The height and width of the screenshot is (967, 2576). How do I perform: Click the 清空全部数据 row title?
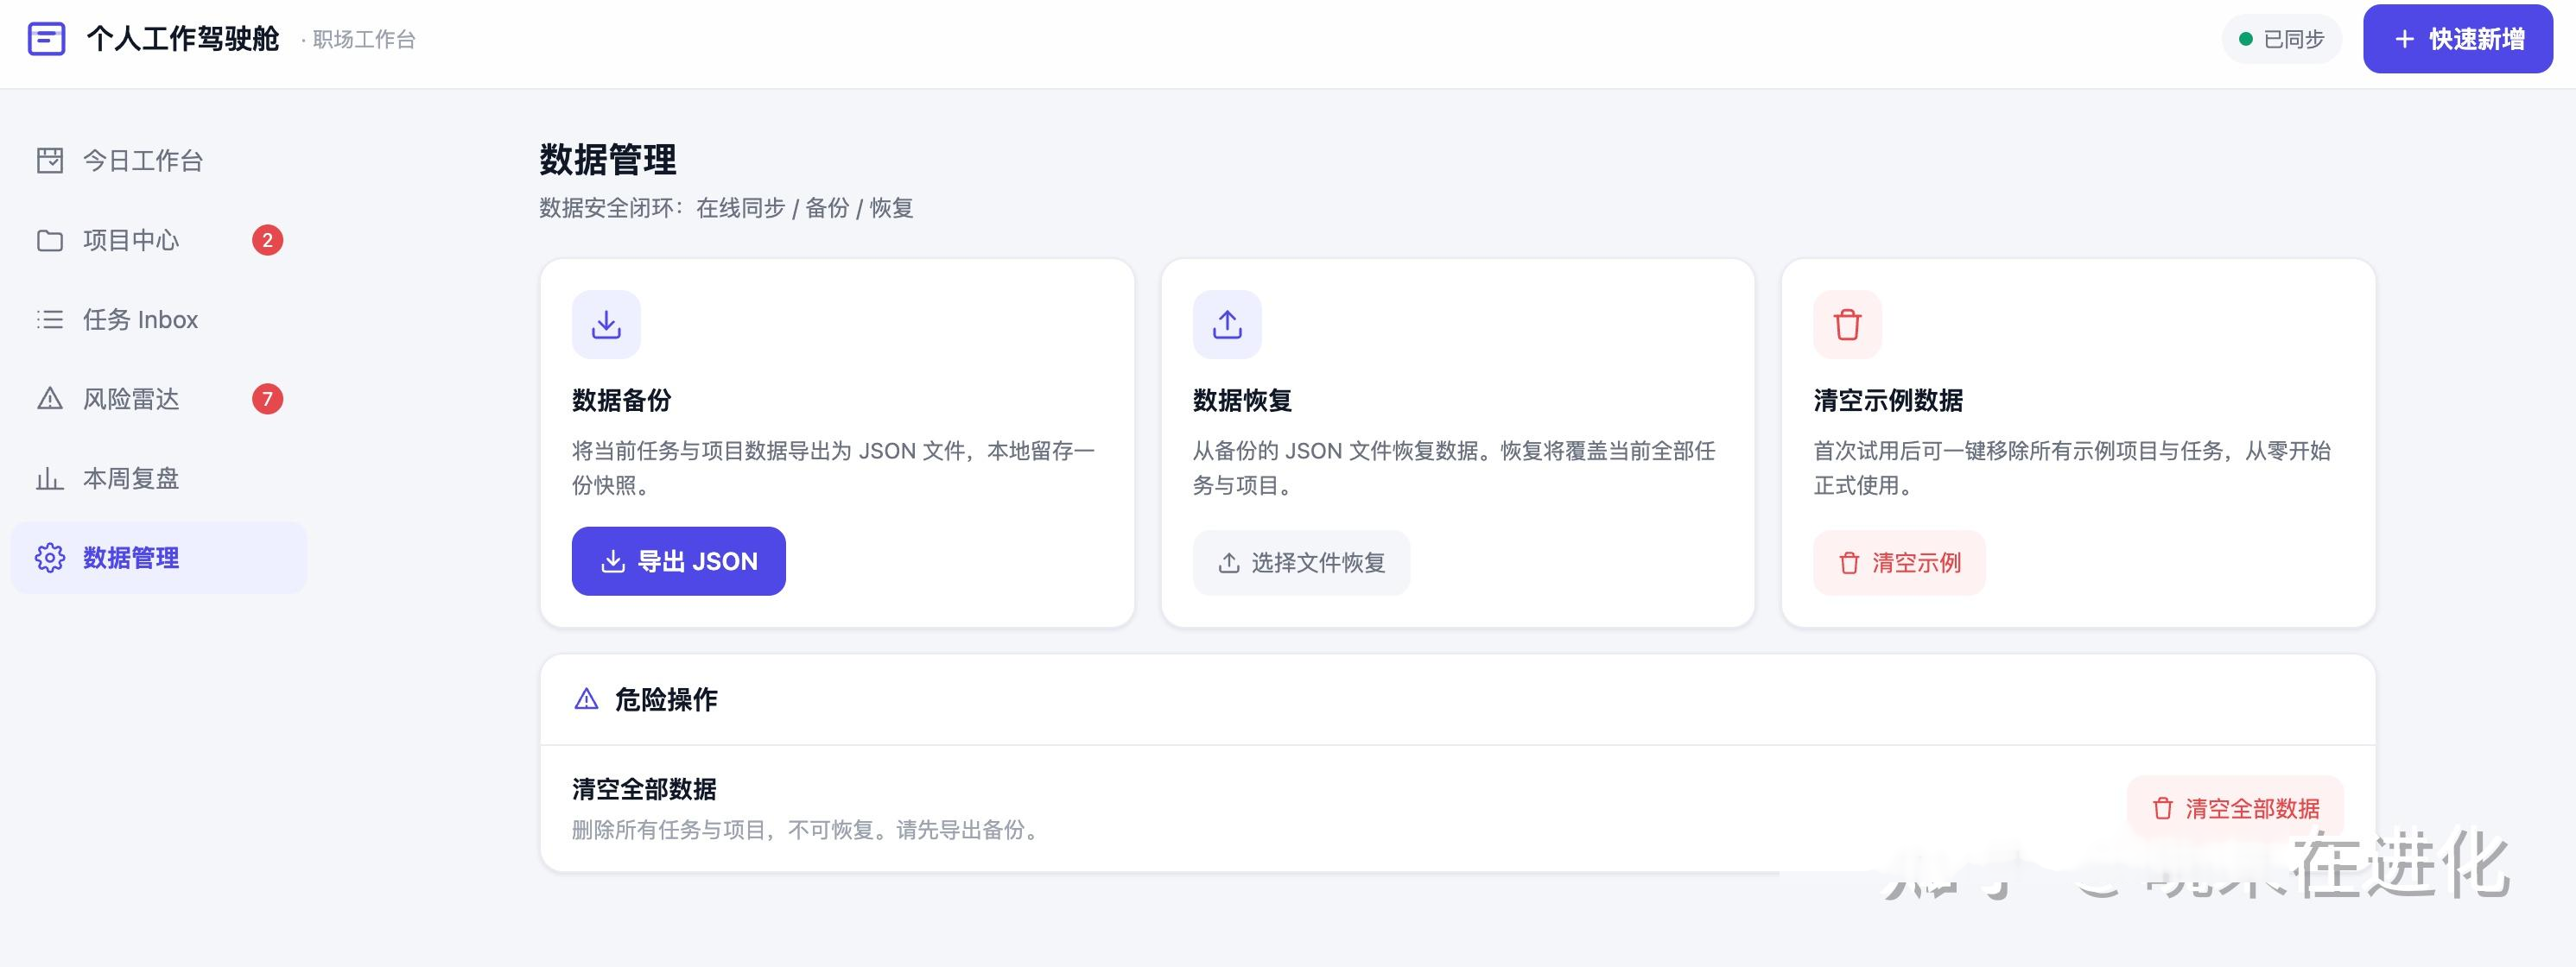pyautogui.click(x=645, y=789)
